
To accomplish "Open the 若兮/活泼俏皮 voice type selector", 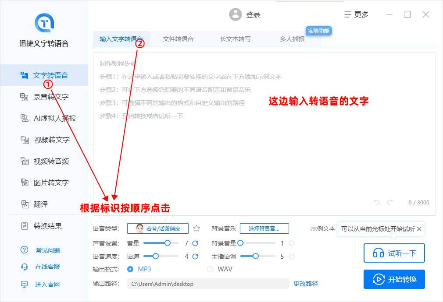I will pyautogui.click(x=157, y=228).
